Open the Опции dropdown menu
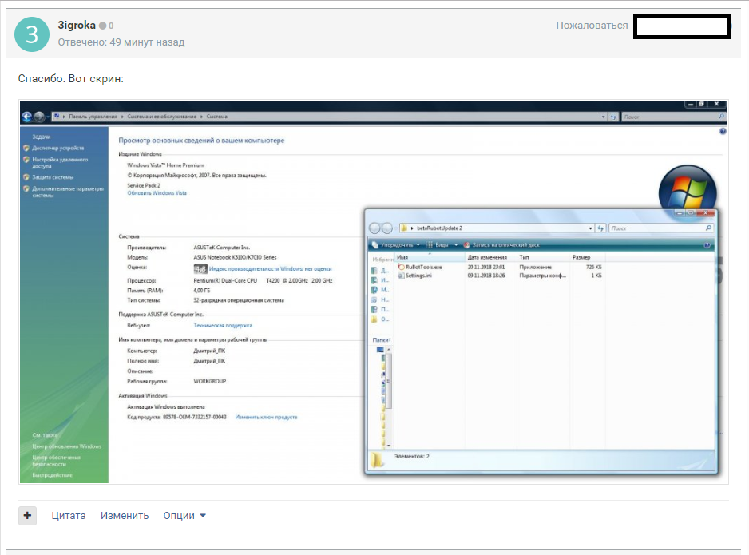This screenshot has height=555, width=749. click(x=184, y=516)
